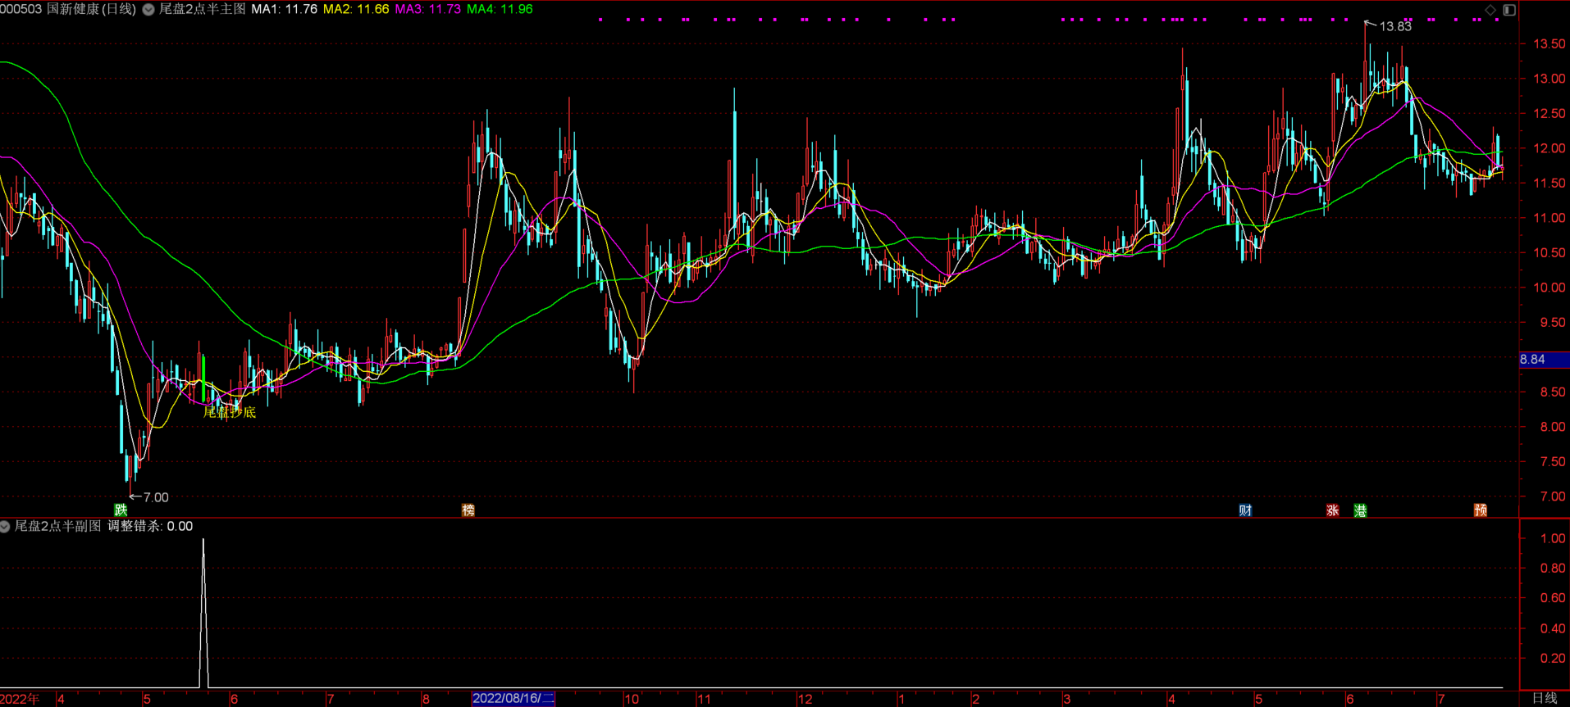Click the MA3: 11.73 value label
This screenshot has height=707, width=1570.
(427, 9)
